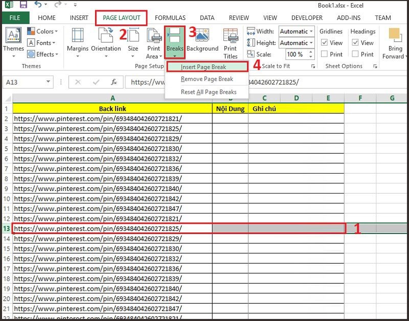Switch to the DATA tab
The width and height of the screenshot is (409, 321).
[x=207, y=18]
